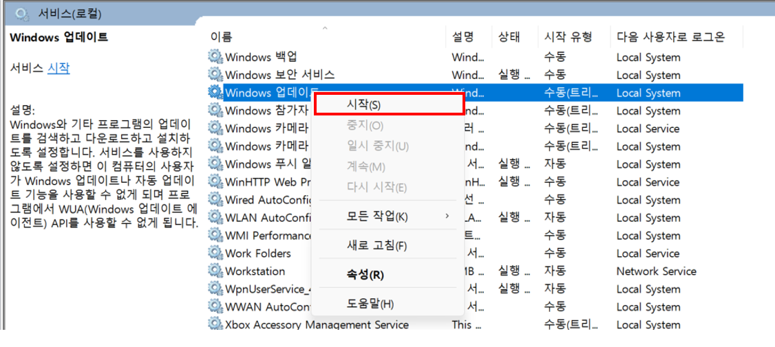
Task: Click the 서비스(로컬) header title
Action: click(70, 14)
